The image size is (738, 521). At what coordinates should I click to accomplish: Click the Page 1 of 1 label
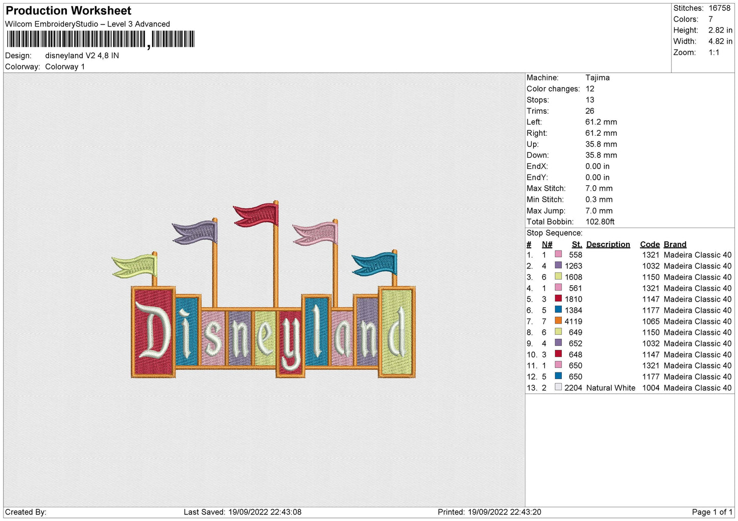click(711, 512)
